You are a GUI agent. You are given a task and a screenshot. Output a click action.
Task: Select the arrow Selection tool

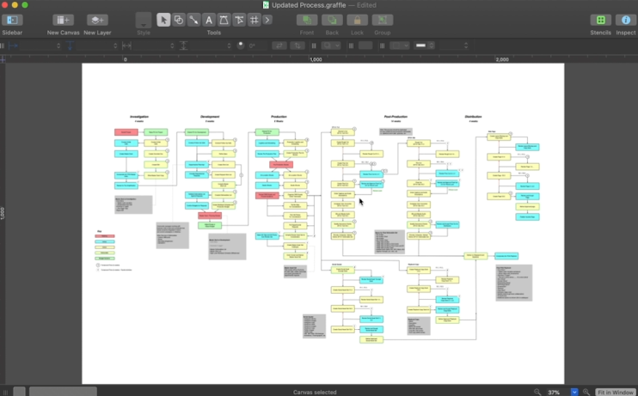pyautogui.click(x=163, y=20)
